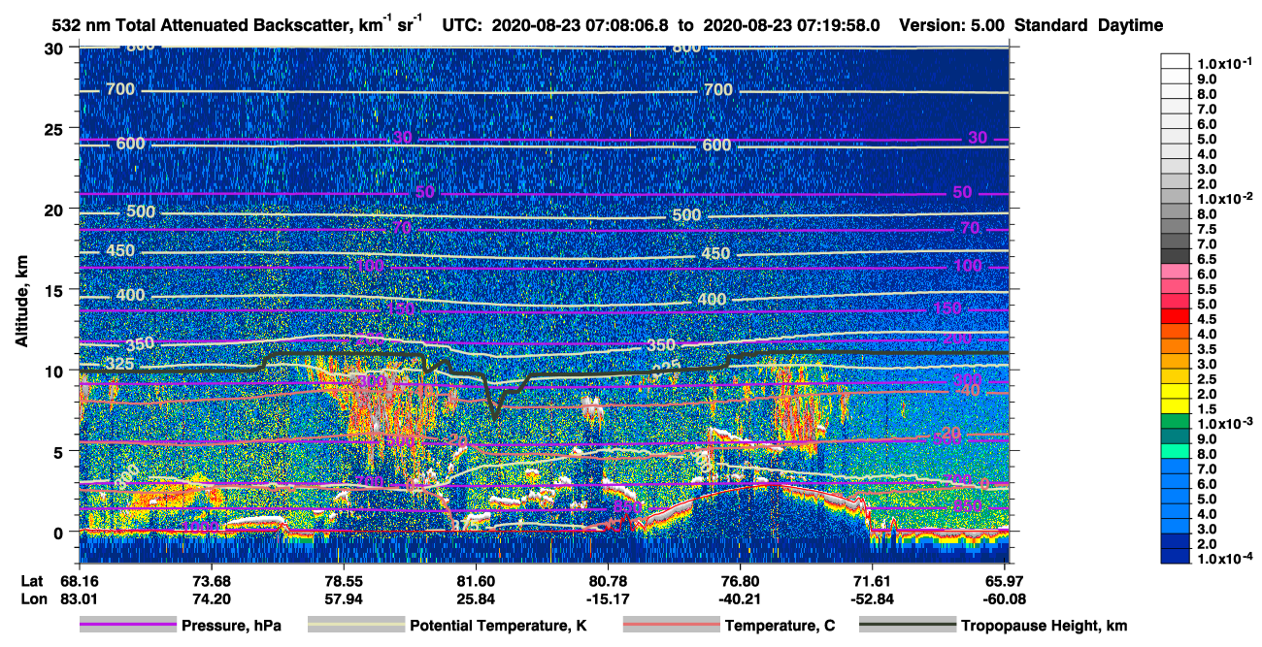Click the altitude tick label 15
The image size is (1262, 647).
point(56,290)
